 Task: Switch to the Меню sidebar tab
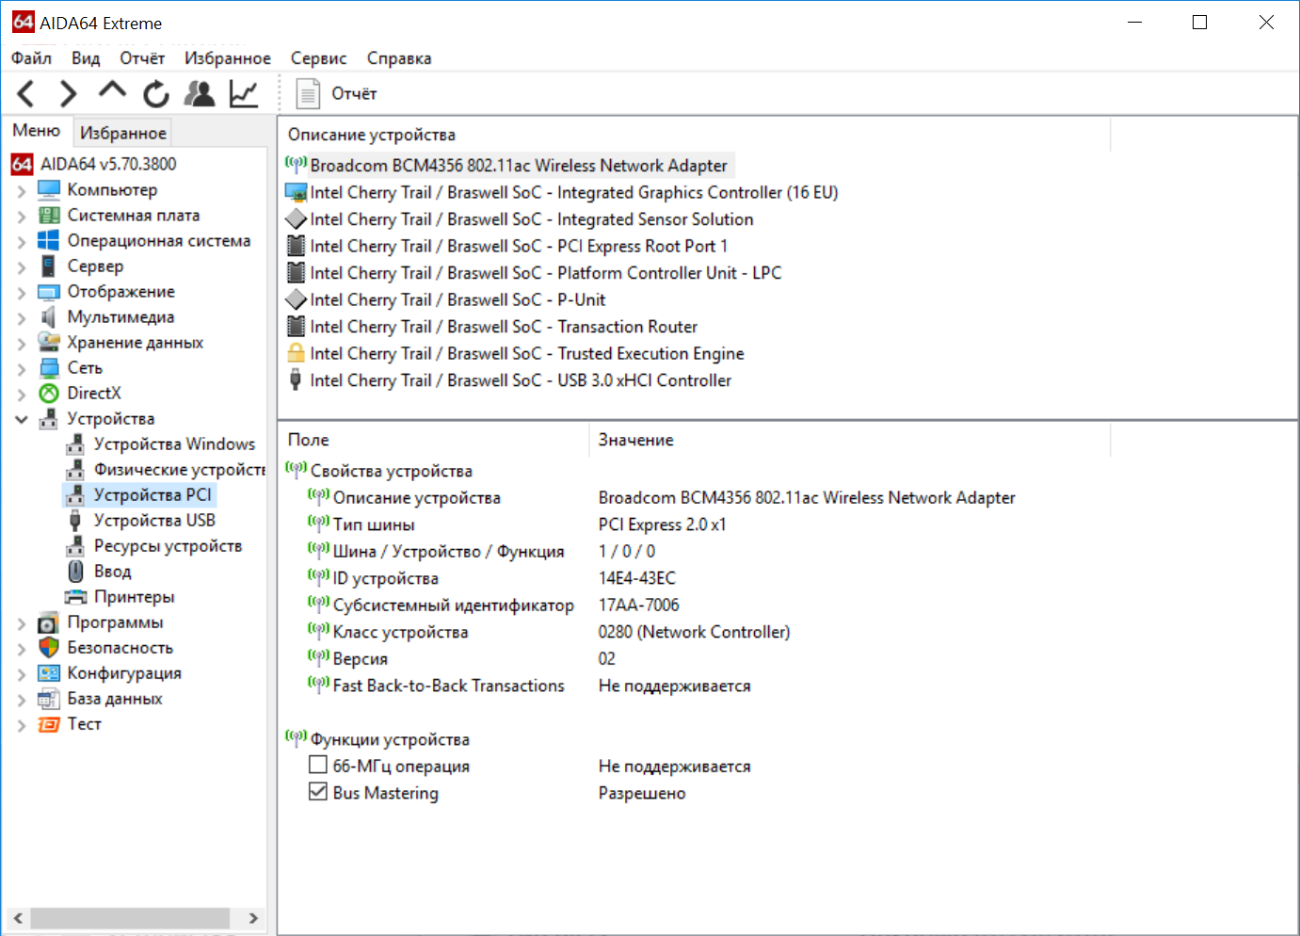tap(37, 131)
